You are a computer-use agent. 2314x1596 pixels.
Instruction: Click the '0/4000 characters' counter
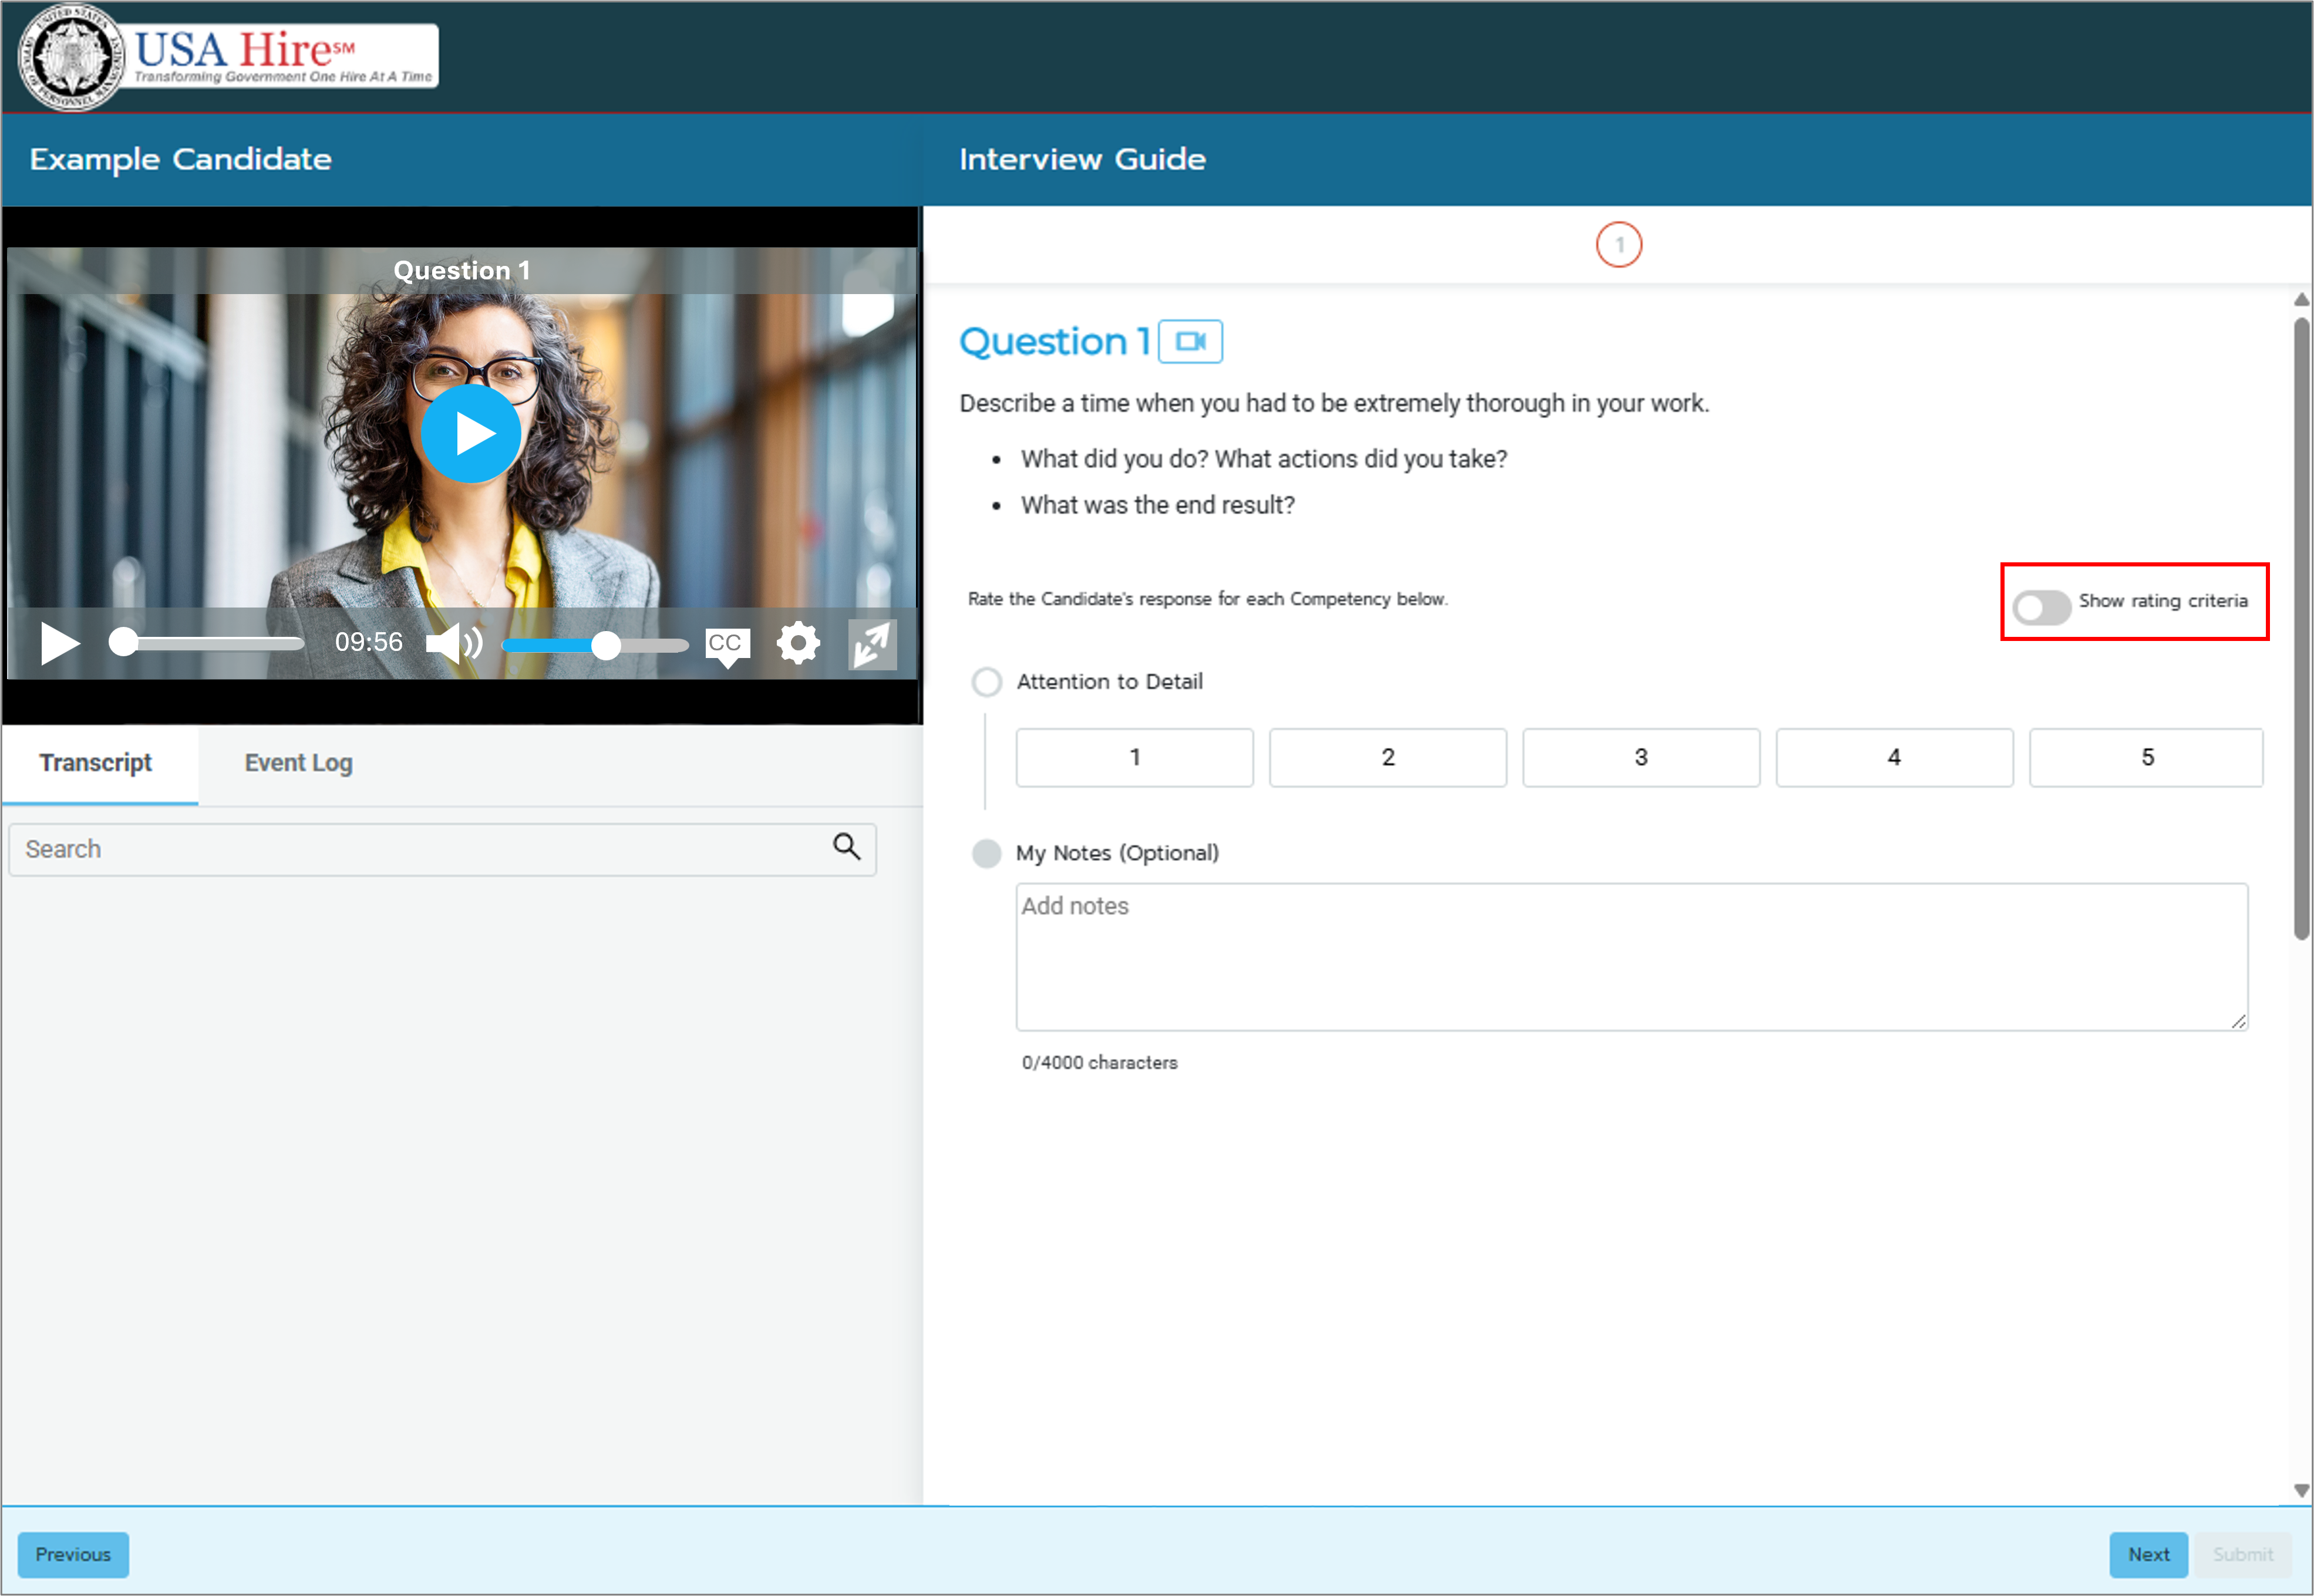pyautogui.click(x=1099, y=1062)
